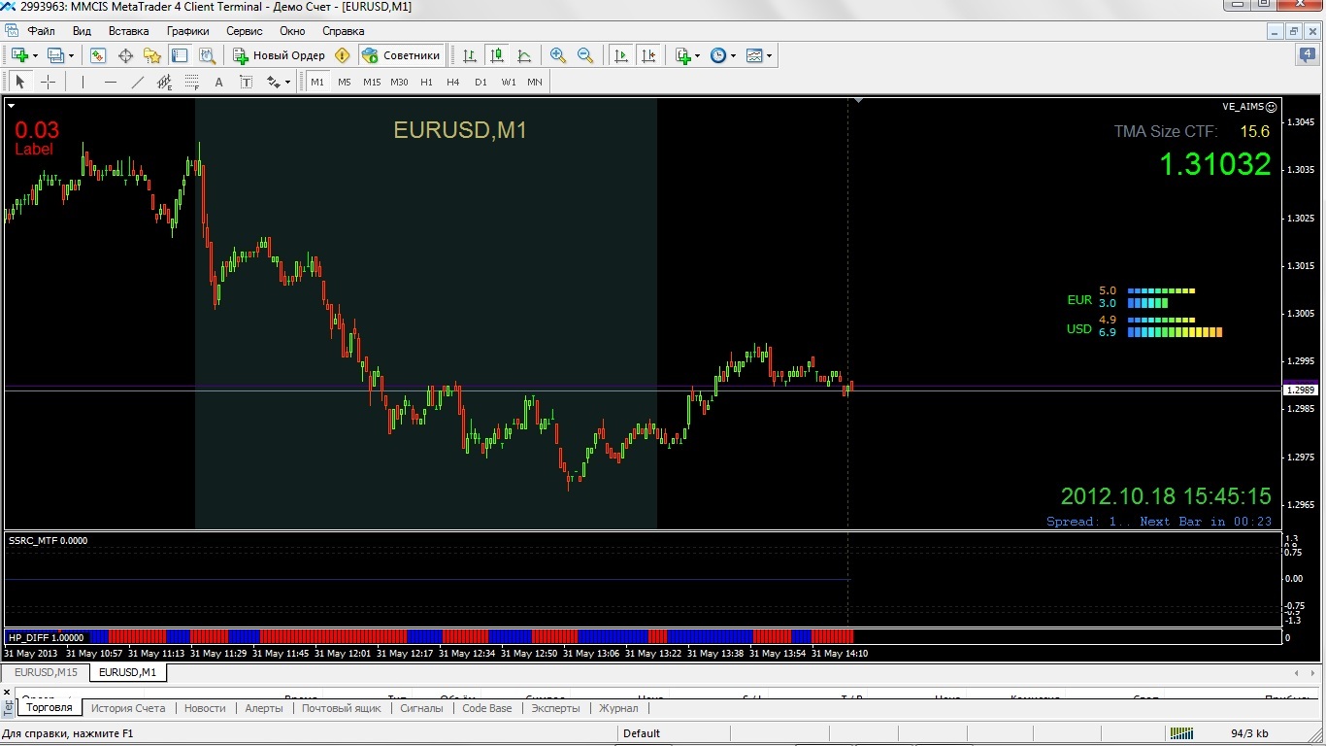The width and height of the screenshot is (1326, 746).
Task: Select the cursor arrow tool
Action: pyautogui.click(x=20, y=82)
